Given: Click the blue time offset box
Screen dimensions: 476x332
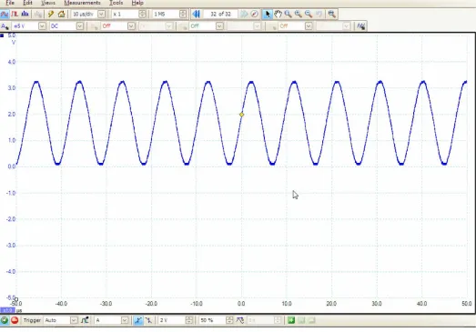Looking at the screenshot, I should tap(7, 310).
